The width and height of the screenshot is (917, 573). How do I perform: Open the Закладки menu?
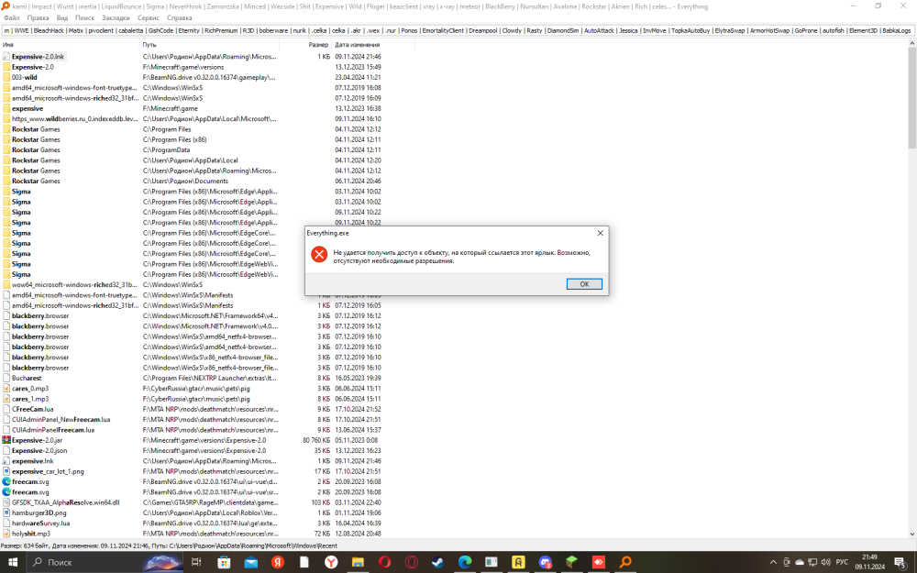click(x=116, y=17)
